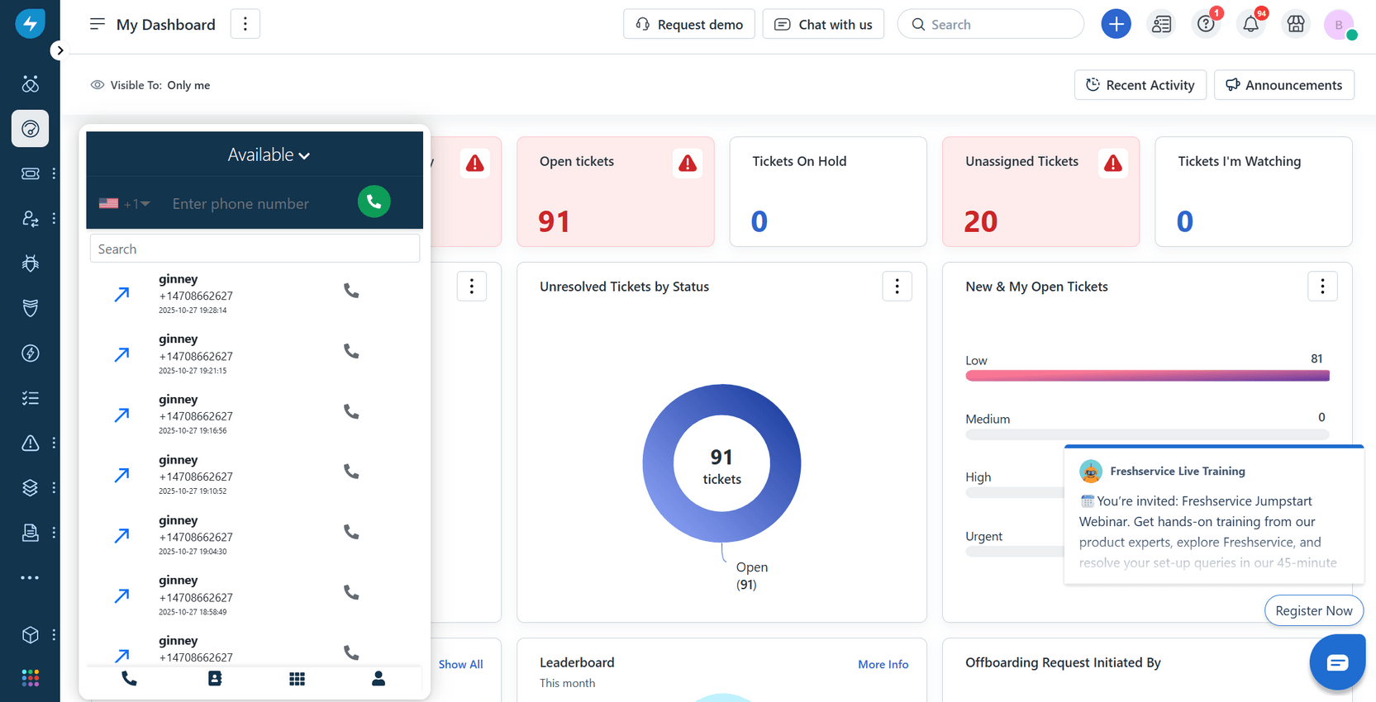The image size is (1376, 702).
Task: Switch to phone widget contacts tab
Action: pos(215,678)
